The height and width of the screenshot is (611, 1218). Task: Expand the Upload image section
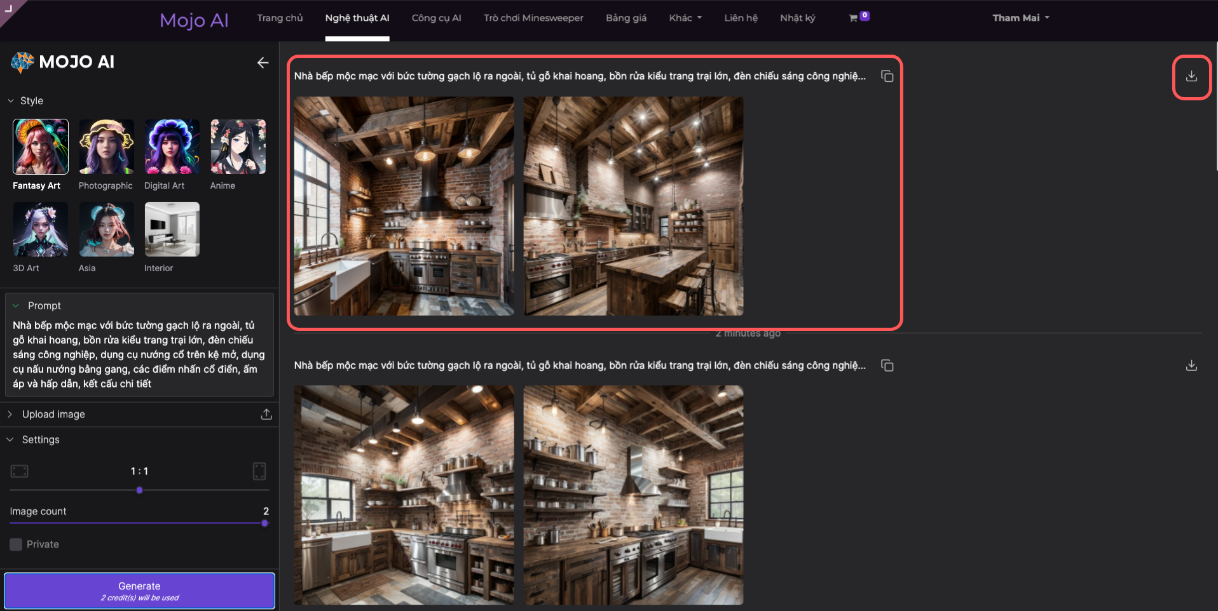10,414
